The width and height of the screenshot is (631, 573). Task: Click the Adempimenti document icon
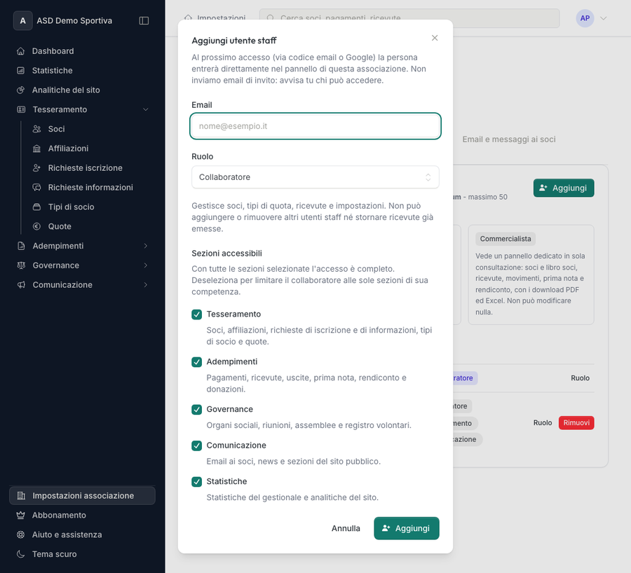(21, 246)
